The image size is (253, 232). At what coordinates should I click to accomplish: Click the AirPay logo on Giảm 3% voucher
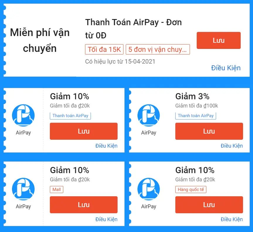[x=149, y=115]
